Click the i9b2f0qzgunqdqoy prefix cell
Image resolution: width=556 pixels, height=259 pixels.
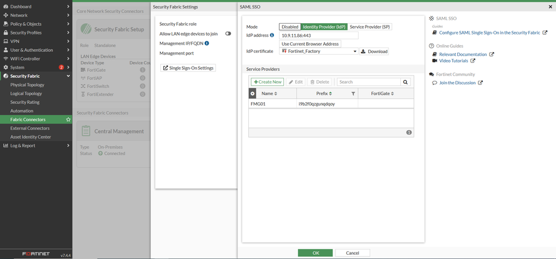(x=327, y=104)
